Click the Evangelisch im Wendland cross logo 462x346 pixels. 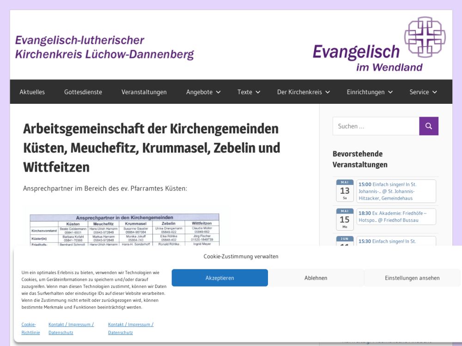(425, 37)
